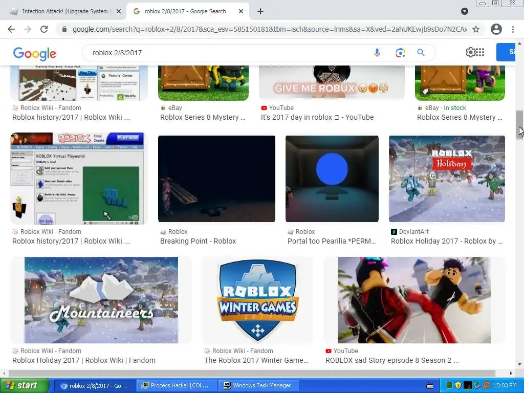Screen dimensions: 524x393
Task: Open the Roblox Winter Games badge thumbnail
Action: [x=257, y=300]
